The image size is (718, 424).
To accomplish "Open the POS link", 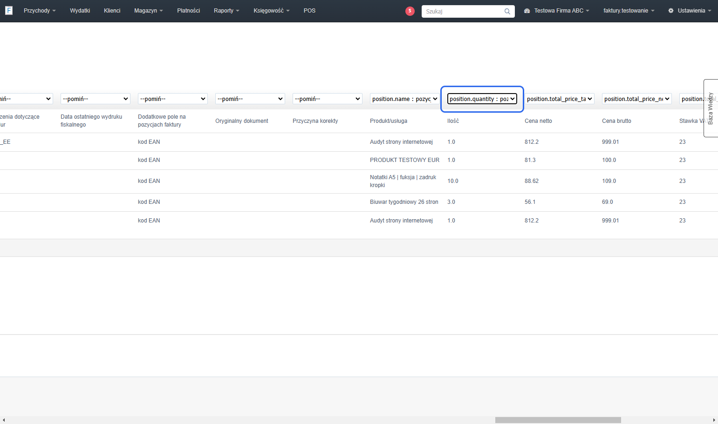I will pos(309,11).
